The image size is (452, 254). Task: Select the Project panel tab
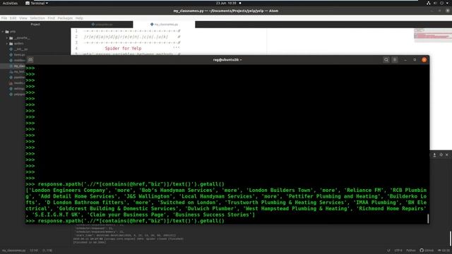coord(35,25)
